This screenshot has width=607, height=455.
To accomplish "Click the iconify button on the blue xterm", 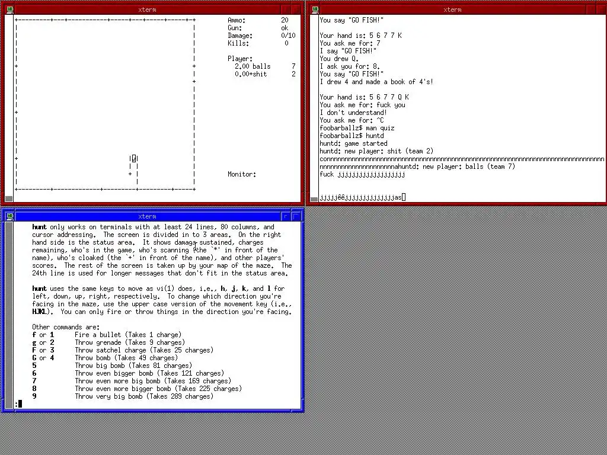I will (x=286, y=216).
